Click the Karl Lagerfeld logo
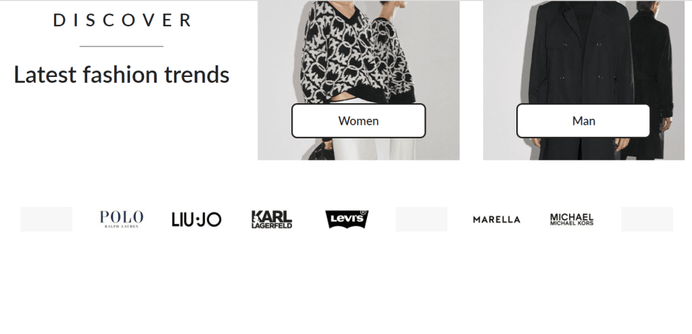This screenshot has width=692, height=334. click(272, 219)
